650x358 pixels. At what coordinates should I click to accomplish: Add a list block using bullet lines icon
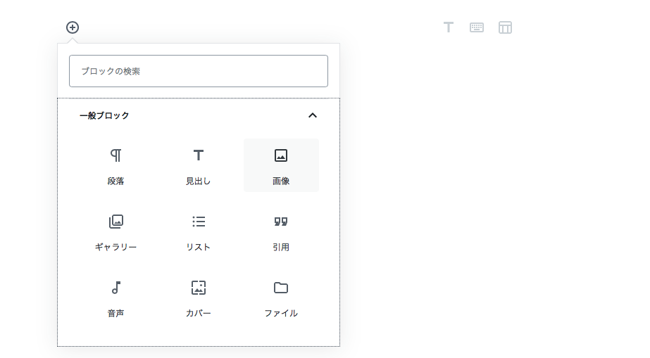199,222
